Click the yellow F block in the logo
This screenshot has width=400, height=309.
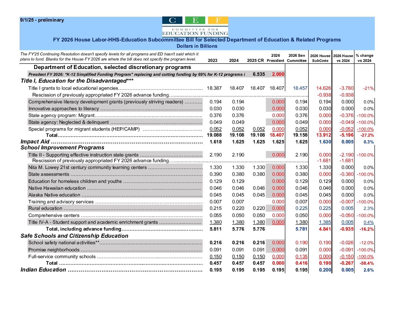218,20
